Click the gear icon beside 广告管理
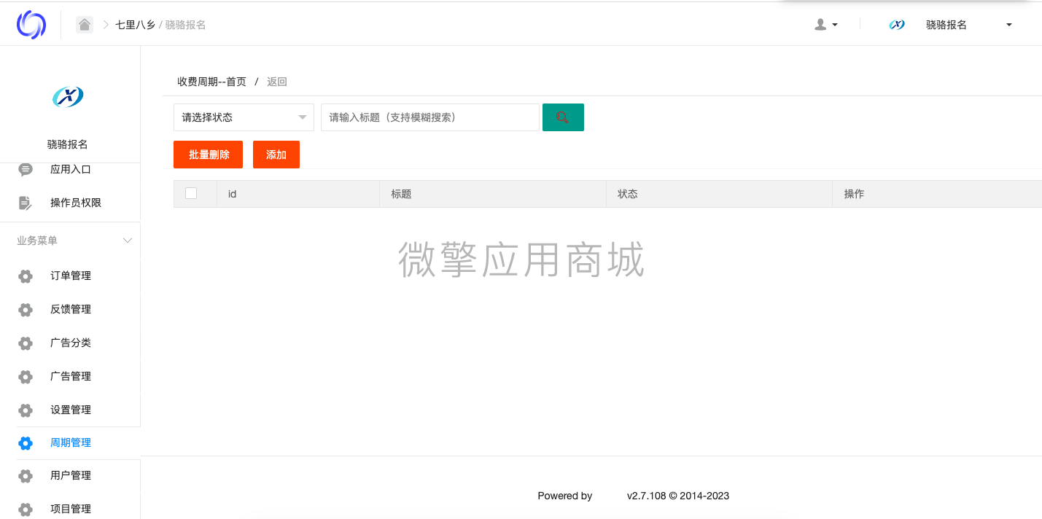This screenshot has height=519, width=1042. click(x=26, y=377)
